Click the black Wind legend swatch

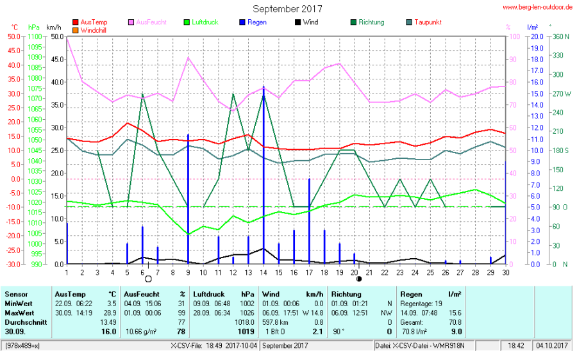tap(297, 22)
